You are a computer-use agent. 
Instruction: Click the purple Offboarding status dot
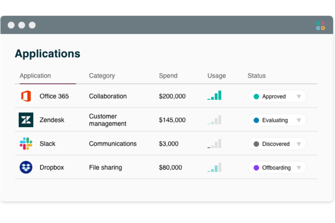coord(256,168)
